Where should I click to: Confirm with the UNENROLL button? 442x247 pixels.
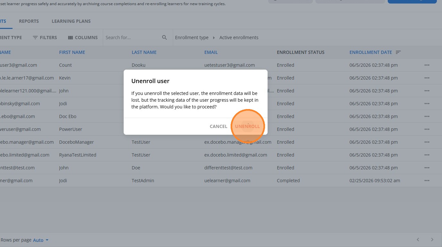[247, 126]
